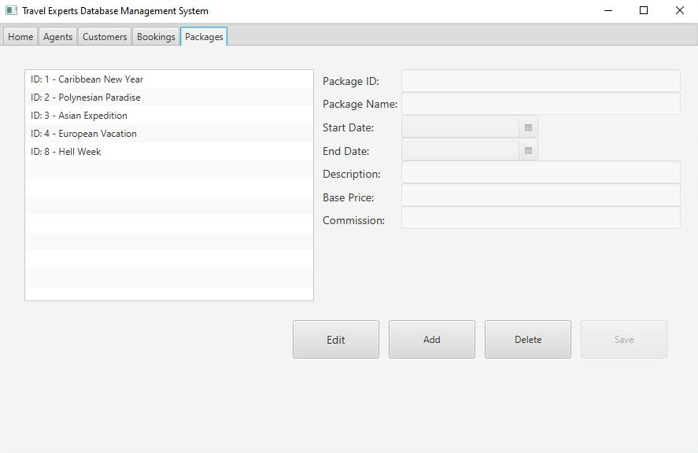698x453 pixels.
Task: Select European Vacation list entry
Action: tap(83, 134)
